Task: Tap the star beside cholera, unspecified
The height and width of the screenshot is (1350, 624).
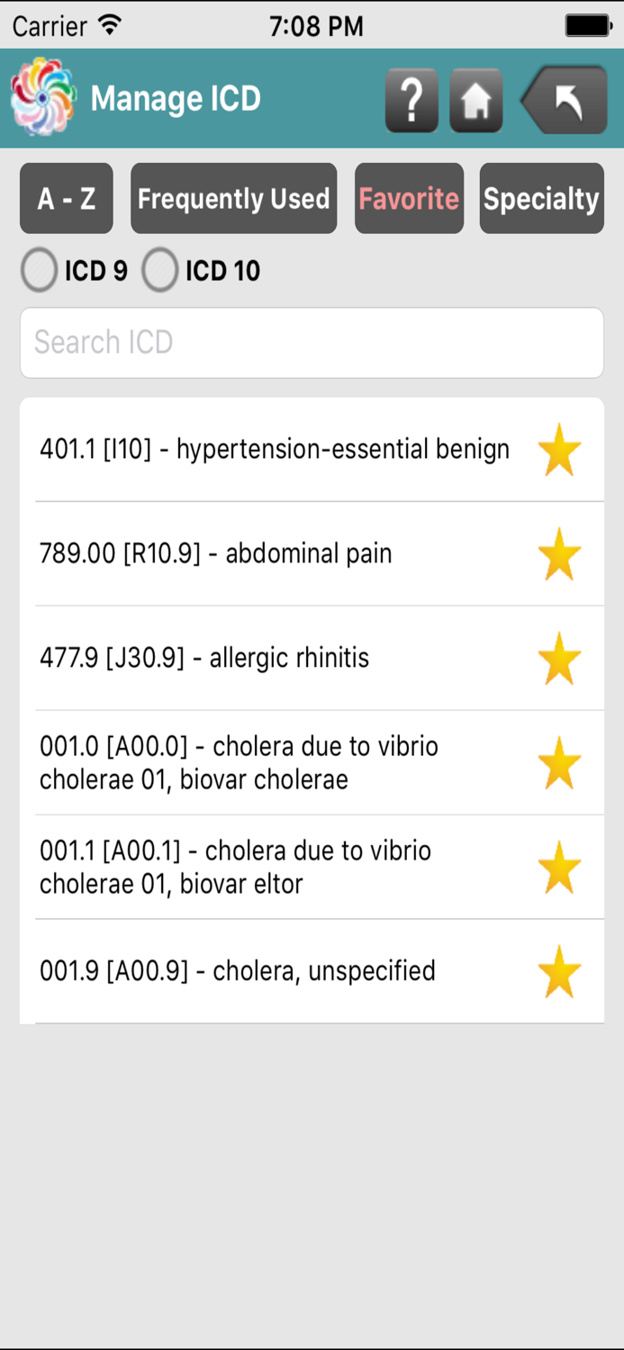Action: point(559,971)
